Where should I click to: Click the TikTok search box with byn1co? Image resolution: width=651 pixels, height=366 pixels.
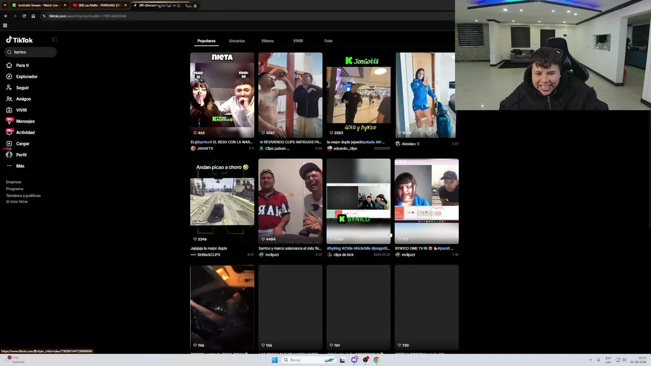(x=31, y=52)
